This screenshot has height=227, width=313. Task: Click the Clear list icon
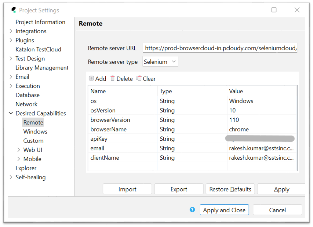[139, 78]
